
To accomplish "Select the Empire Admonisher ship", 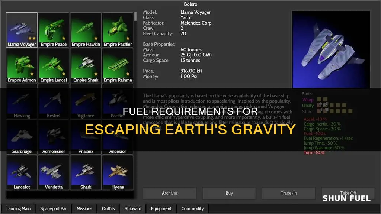I will [x=22, y=65].
